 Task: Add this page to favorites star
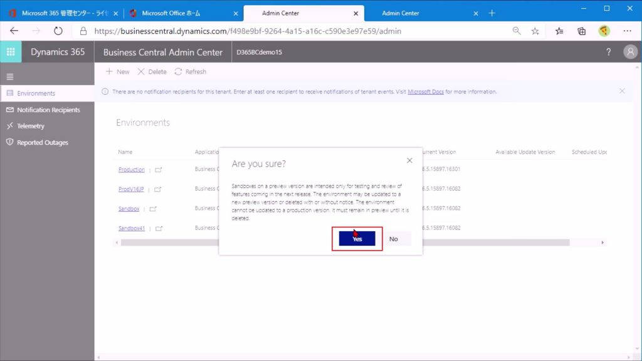click(x=535, y=31)
